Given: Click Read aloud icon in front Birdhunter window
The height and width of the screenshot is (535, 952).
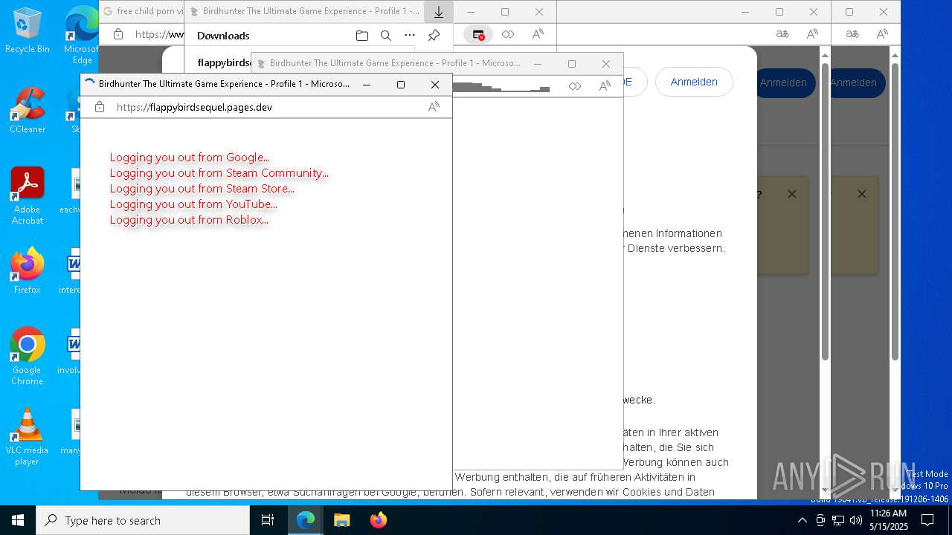Looking at the screenshot, I should pos(434,107).
